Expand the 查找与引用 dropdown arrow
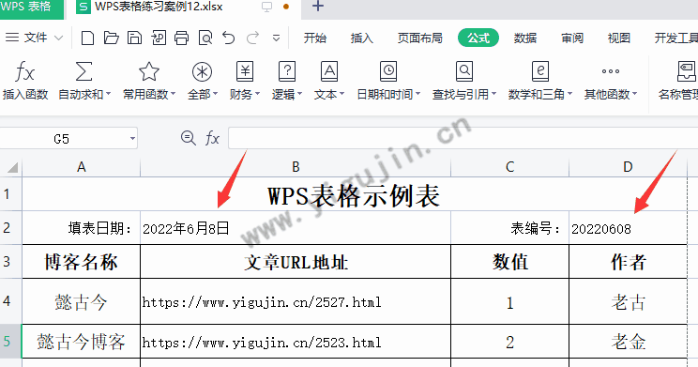The width and height of the screenshot is (698, 367). pyautogui.click(x=493, y=94)
